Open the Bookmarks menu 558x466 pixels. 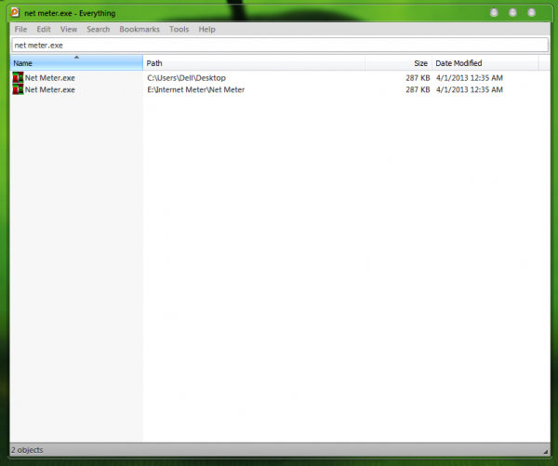[x=139, y=29]
